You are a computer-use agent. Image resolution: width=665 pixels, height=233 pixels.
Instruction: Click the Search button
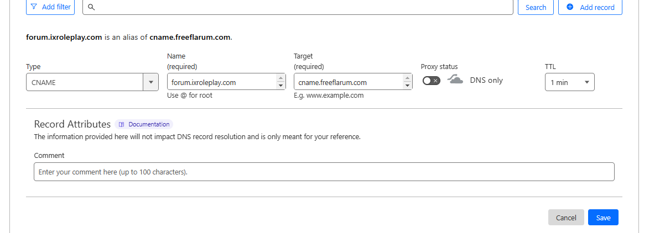click(x=536, y=7)
